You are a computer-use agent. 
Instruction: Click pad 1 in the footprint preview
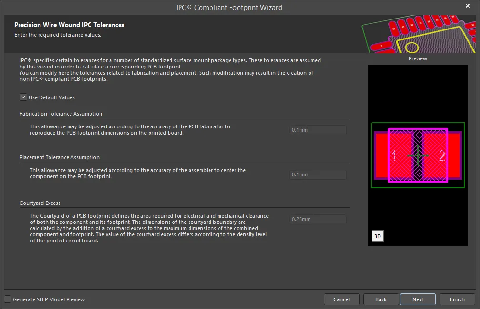point(394,155)
